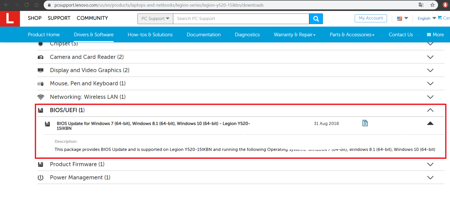Screen dimensions: 450x198
Task: Focus the Search PC Support field
Action: point(241,19)
